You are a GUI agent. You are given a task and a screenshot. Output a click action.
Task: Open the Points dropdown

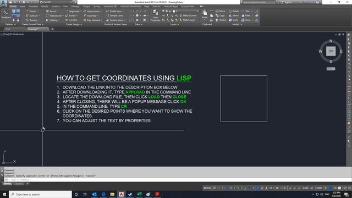click(32, 11)
